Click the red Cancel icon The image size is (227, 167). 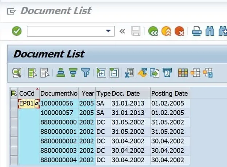(x=179, y=31)
